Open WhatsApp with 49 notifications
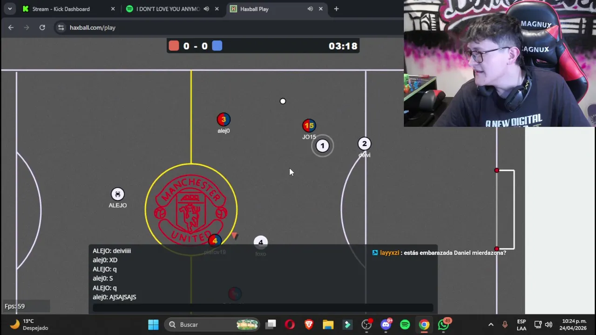 (443, 324)
